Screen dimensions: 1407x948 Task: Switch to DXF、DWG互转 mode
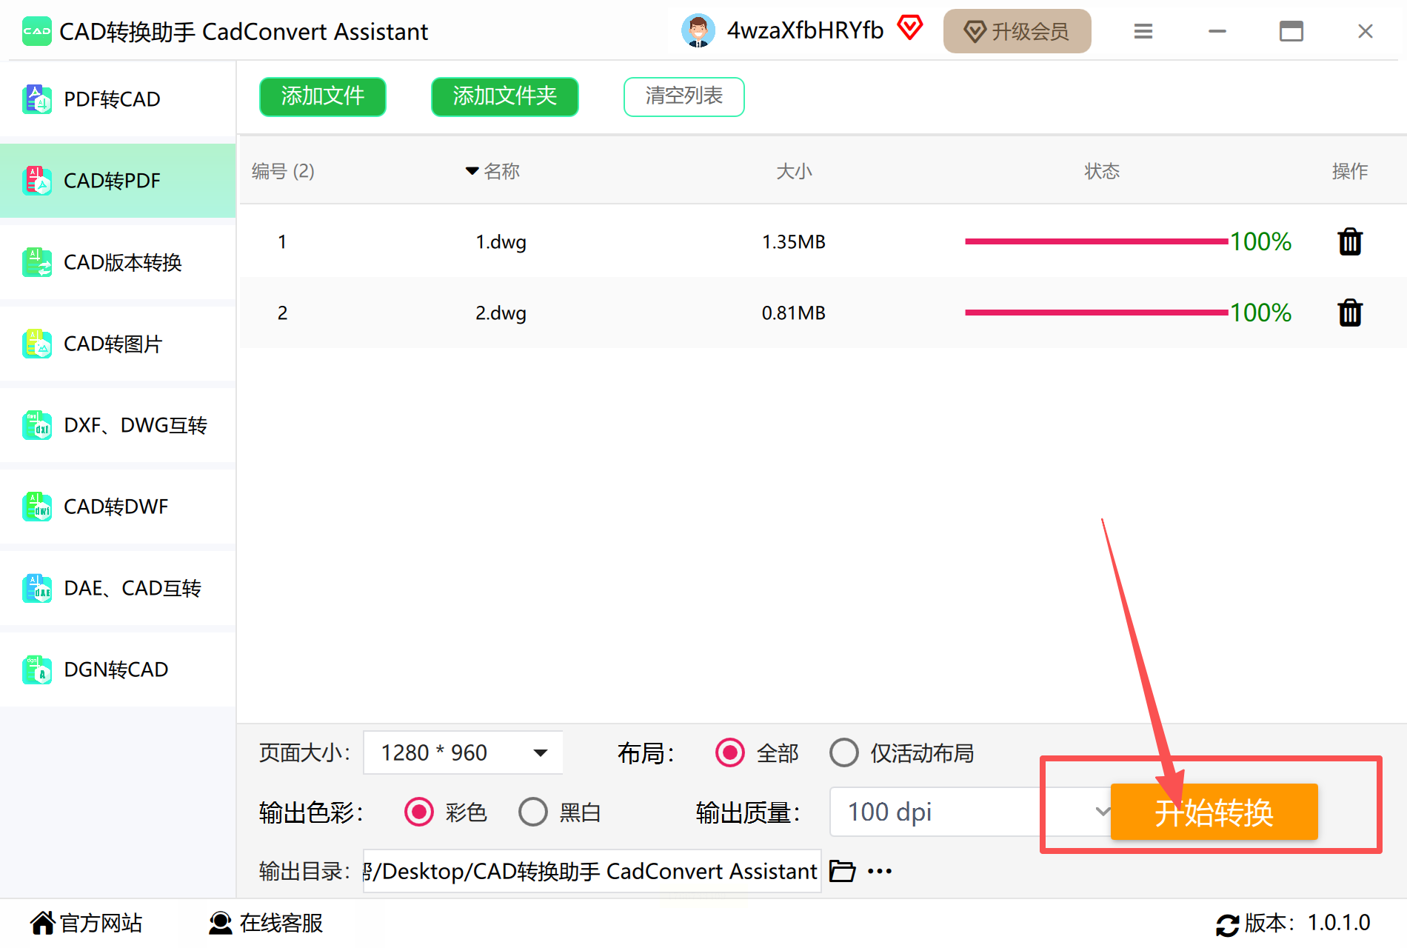(x=118, y=425)
